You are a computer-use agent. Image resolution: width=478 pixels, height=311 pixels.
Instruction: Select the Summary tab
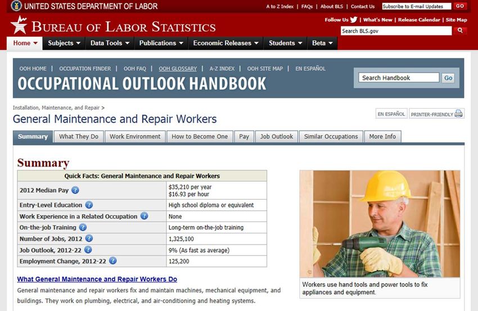point(33,137)
